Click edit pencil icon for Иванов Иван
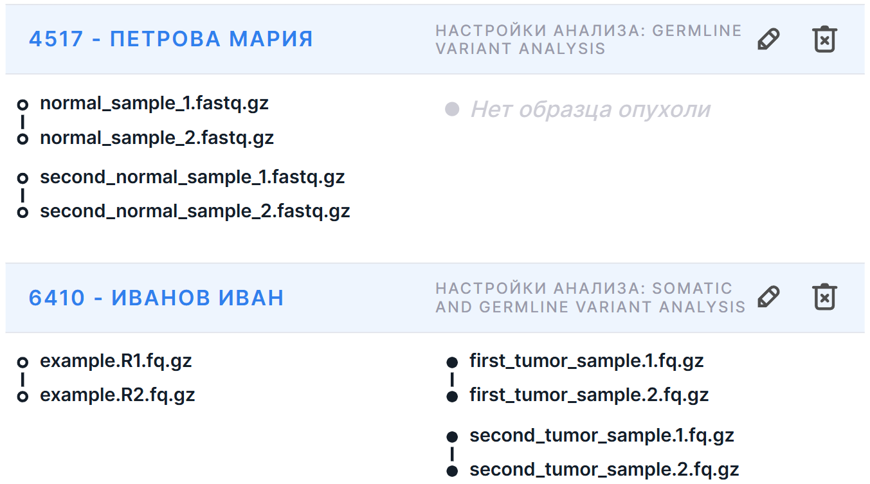This screenshot has width=870, height=484. (768, 297)
